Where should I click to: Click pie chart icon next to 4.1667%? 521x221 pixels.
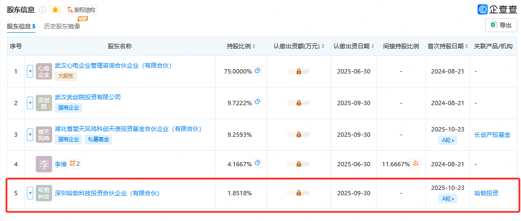(257, 163)
